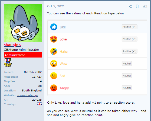Image resolution: width=151 pixels, height=121 pixels.
Task: Click the Angry red face emoji
Action: coord(54,88)
